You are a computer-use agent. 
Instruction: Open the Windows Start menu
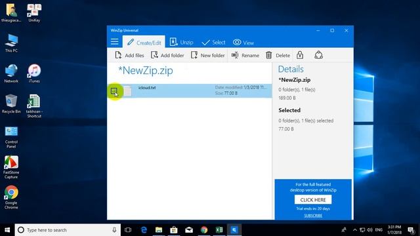pos(7,230)
